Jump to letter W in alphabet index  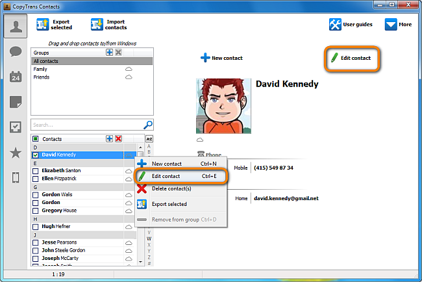pos(149,238)
